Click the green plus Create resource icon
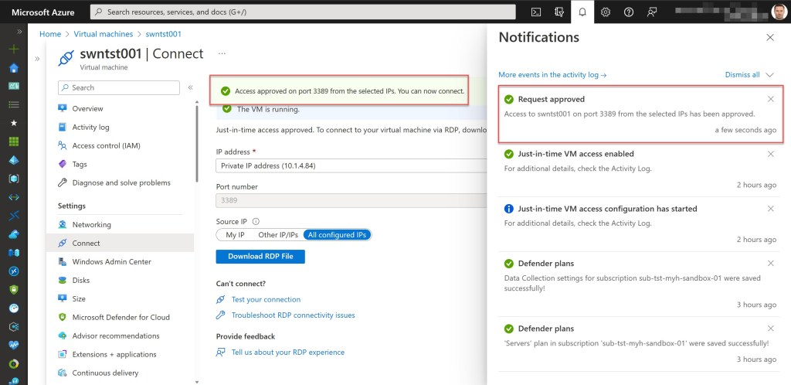 pyautogui.click(x=13, y=49)
